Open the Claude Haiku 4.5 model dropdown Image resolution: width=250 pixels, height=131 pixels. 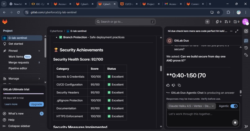pos(191,106)
